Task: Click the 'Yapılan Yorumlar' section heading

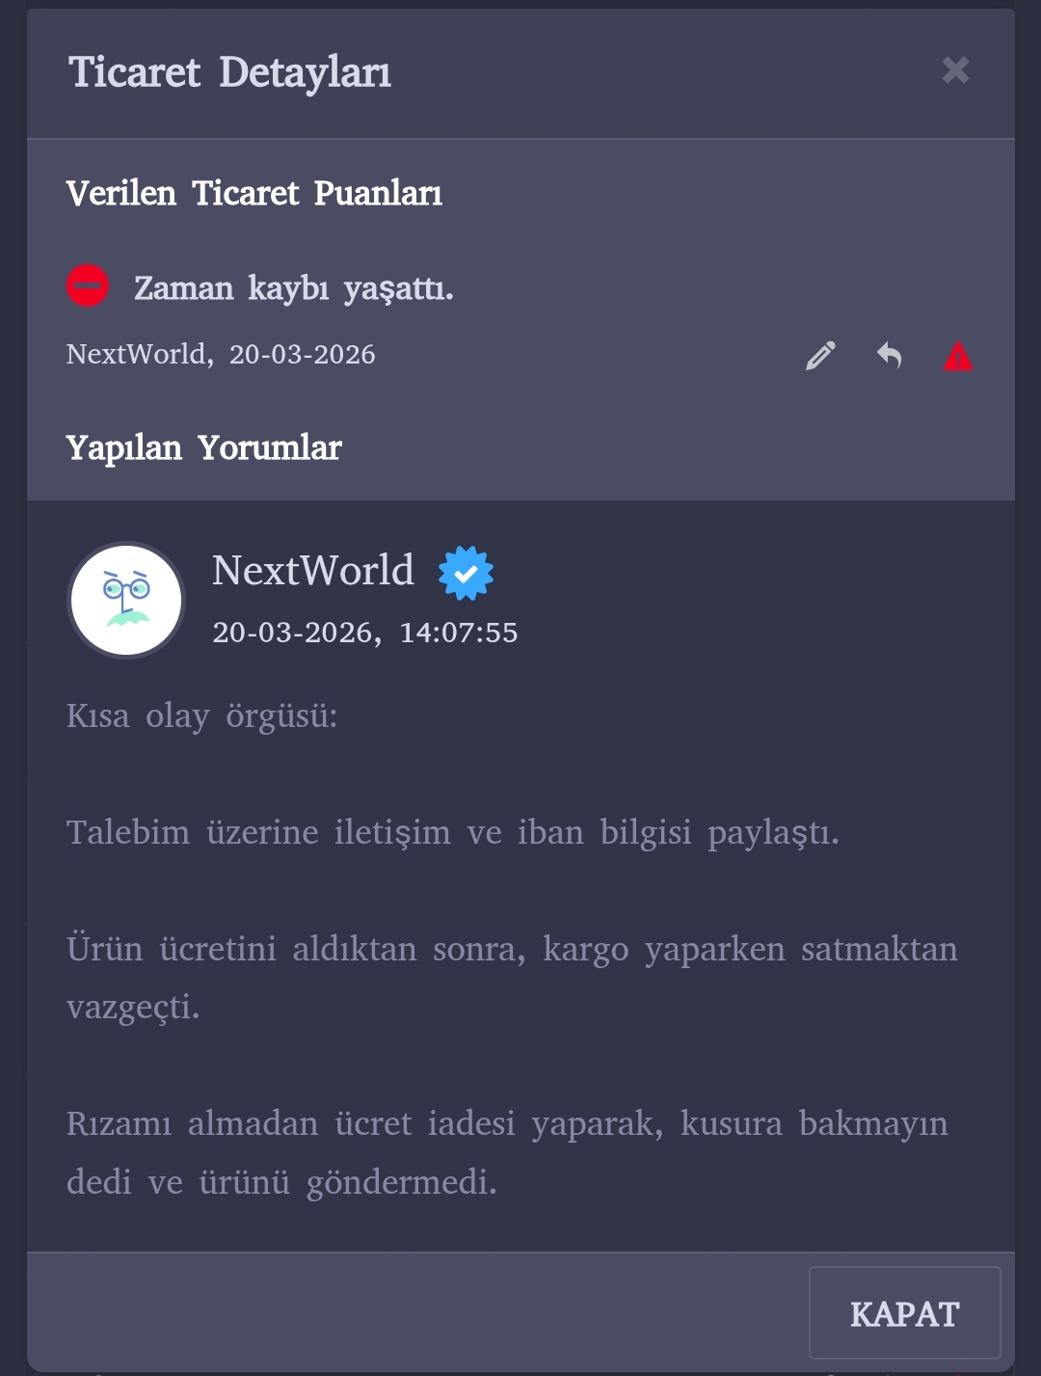Action: coord(204,448)
